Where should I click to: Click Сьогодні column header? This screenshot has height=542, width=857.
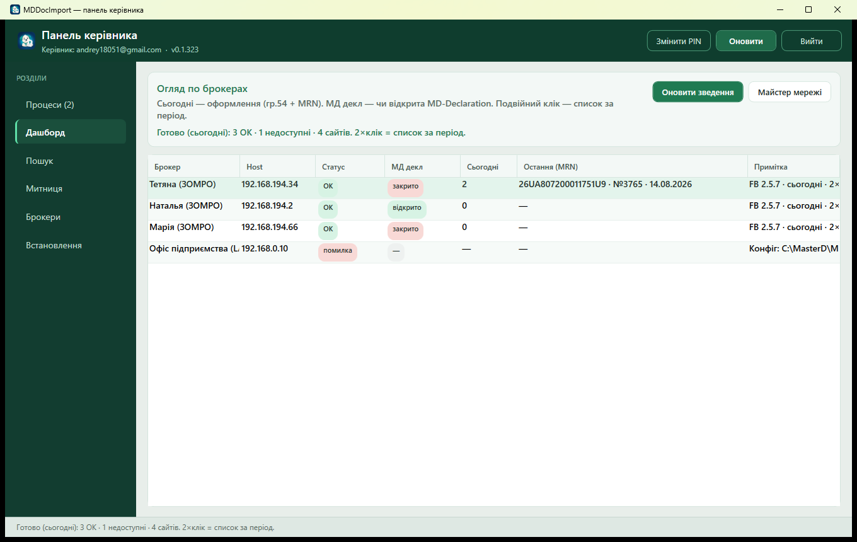pos(489,167)
